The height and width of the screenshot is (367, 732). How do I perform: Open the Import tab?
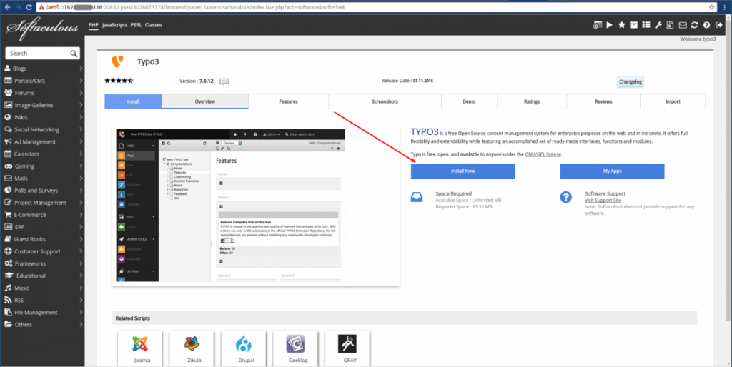[x=673, y=101]
